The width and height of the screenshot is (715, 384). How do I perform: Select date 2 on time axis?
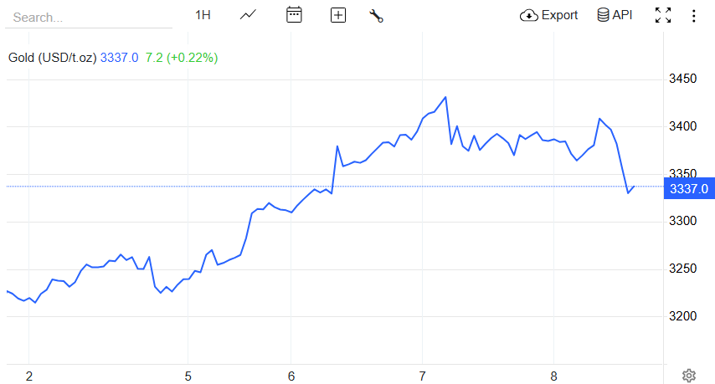point(29,375)
